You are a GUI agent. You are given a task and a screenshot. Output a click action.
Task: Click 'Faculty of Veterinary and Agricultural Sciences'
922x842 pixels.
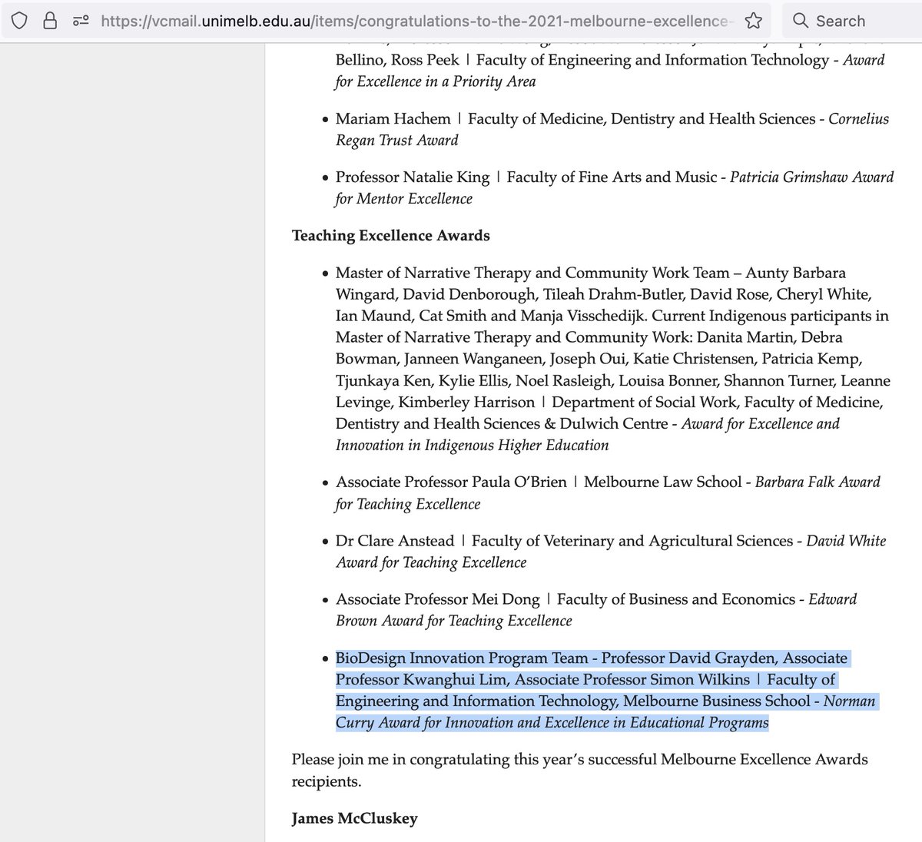point(632,541)
